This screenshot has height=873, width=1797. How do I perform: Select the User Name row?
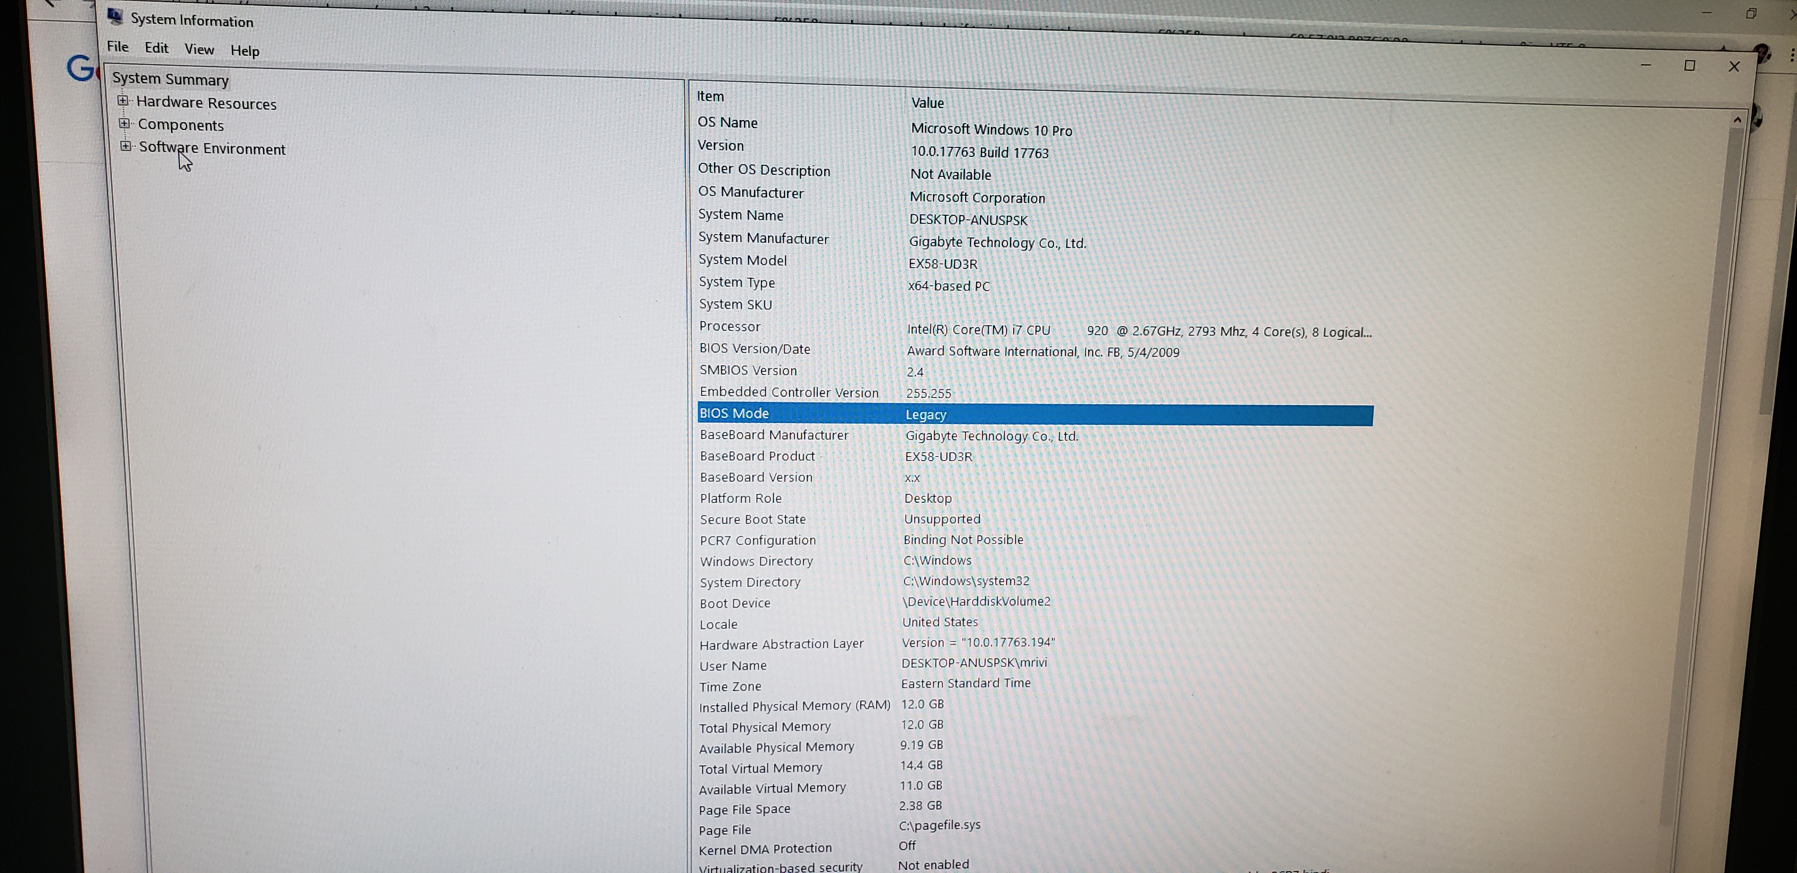(x=1035, y=665)
